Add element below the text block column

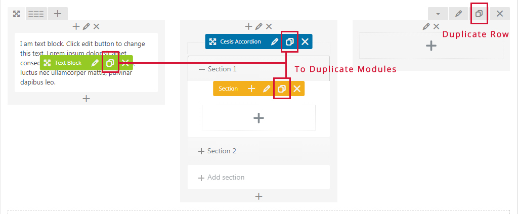coord(87,99)
